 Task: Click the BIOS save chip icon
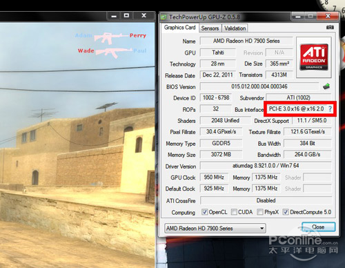click(x=326, y=86)
